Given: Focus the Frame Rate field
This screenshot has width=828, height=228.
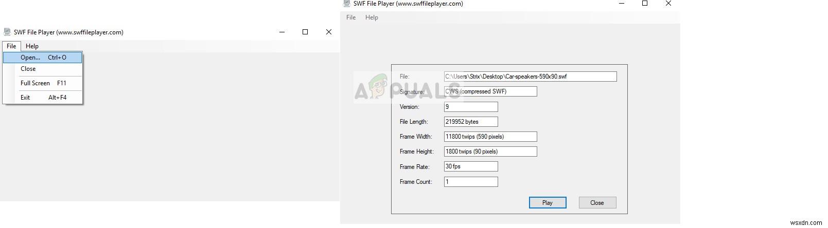Looking at the screenshot, I should (470, 166).
